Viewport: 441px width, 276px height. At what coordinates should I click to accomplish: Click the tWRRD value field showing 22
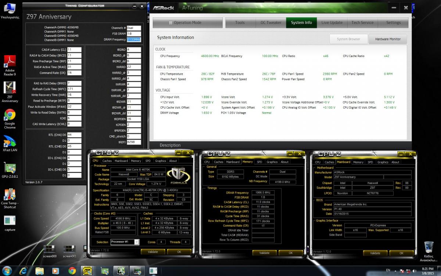pyautogui.click(x=134, y=67)
